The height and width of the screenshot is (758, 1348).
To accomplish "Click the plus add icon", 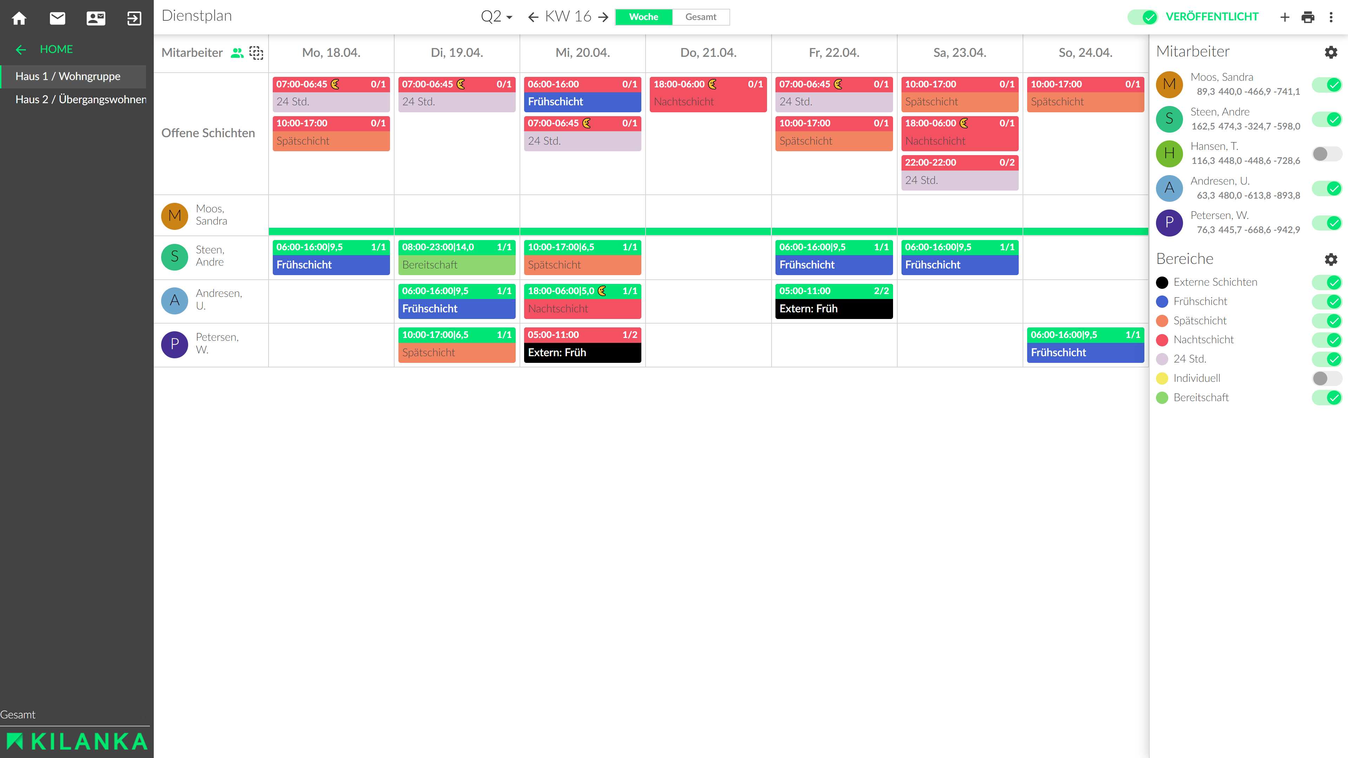I will (x=1285, y=17).
